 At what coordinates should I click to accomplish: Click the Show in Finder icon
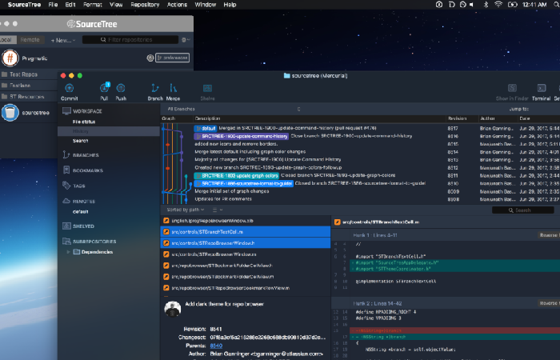coord(512,88)
